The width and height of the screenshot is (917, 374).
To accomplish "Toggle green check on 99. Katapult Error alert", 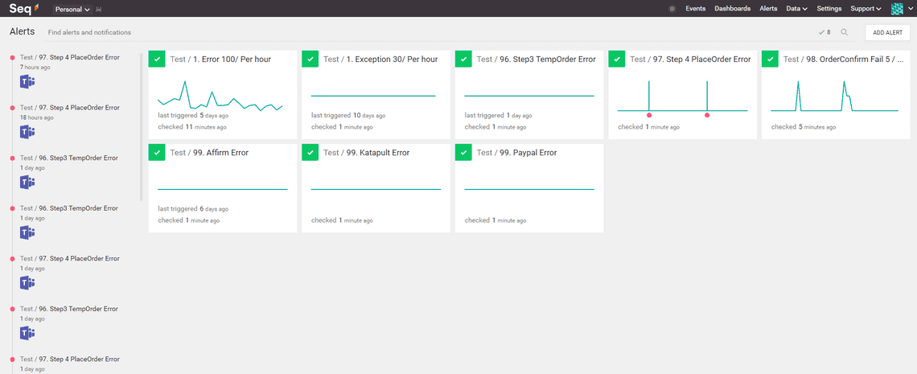I will coord(310,153).
